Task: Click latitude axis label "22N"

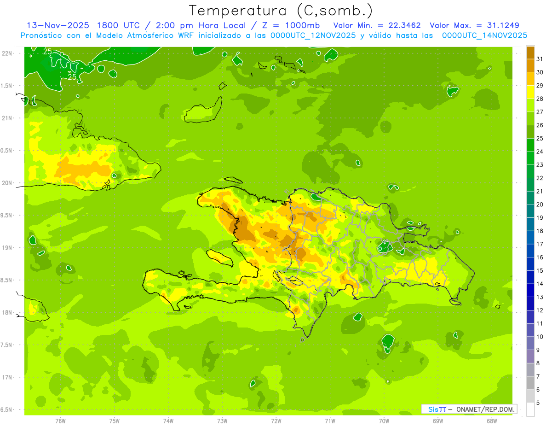Action: pyautogui.click(x=7, y=53)
